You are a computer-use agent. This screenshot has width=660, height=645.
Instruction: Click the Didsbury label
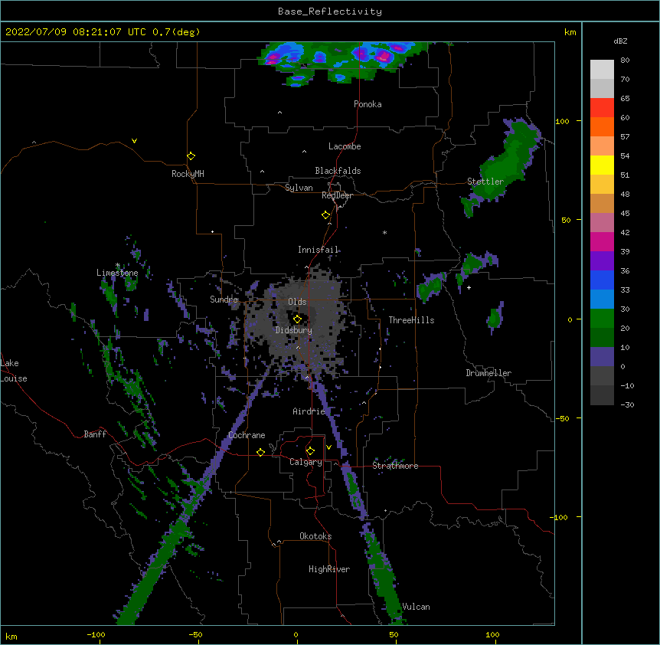294,330
